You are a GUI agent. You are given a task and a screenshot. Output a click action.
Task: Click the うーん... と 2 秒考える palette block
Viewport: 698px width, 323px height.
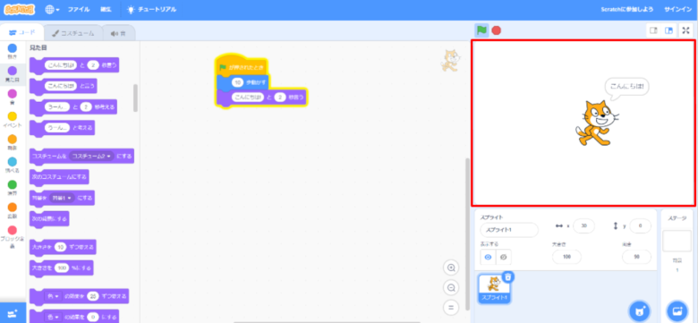click(x=73, y=106)
